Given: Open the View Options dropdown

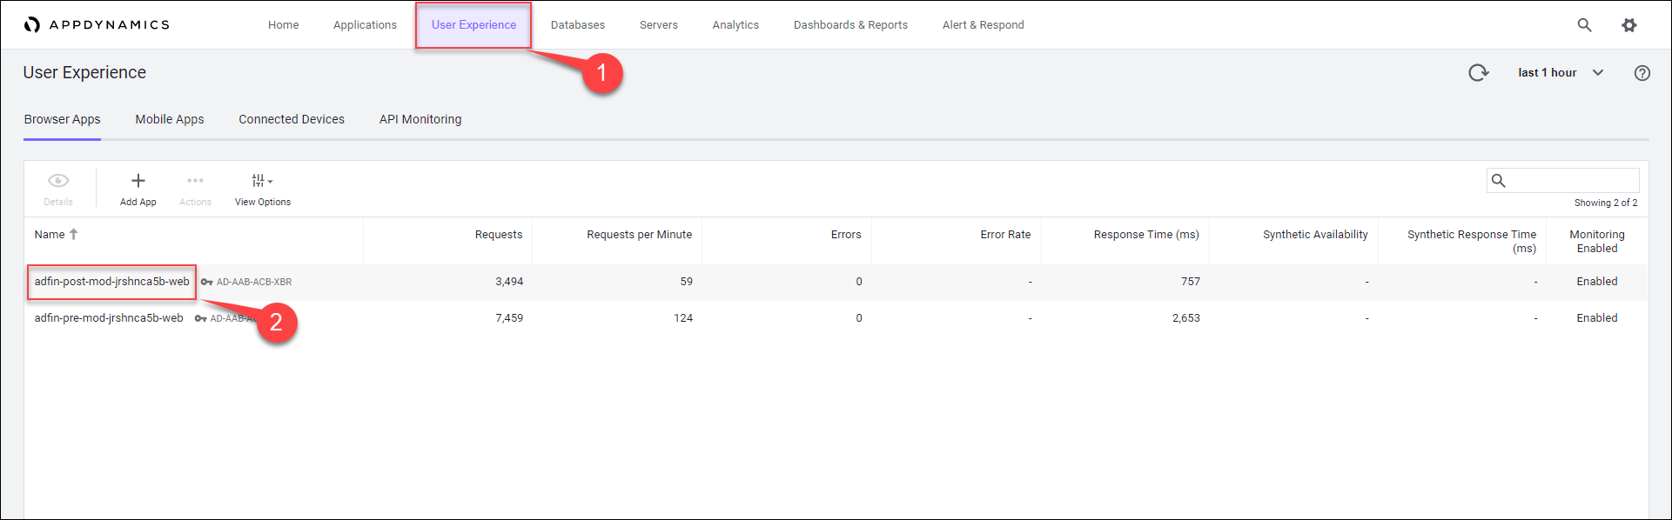Looking at the screenshot, I should (x=262, y=181).
